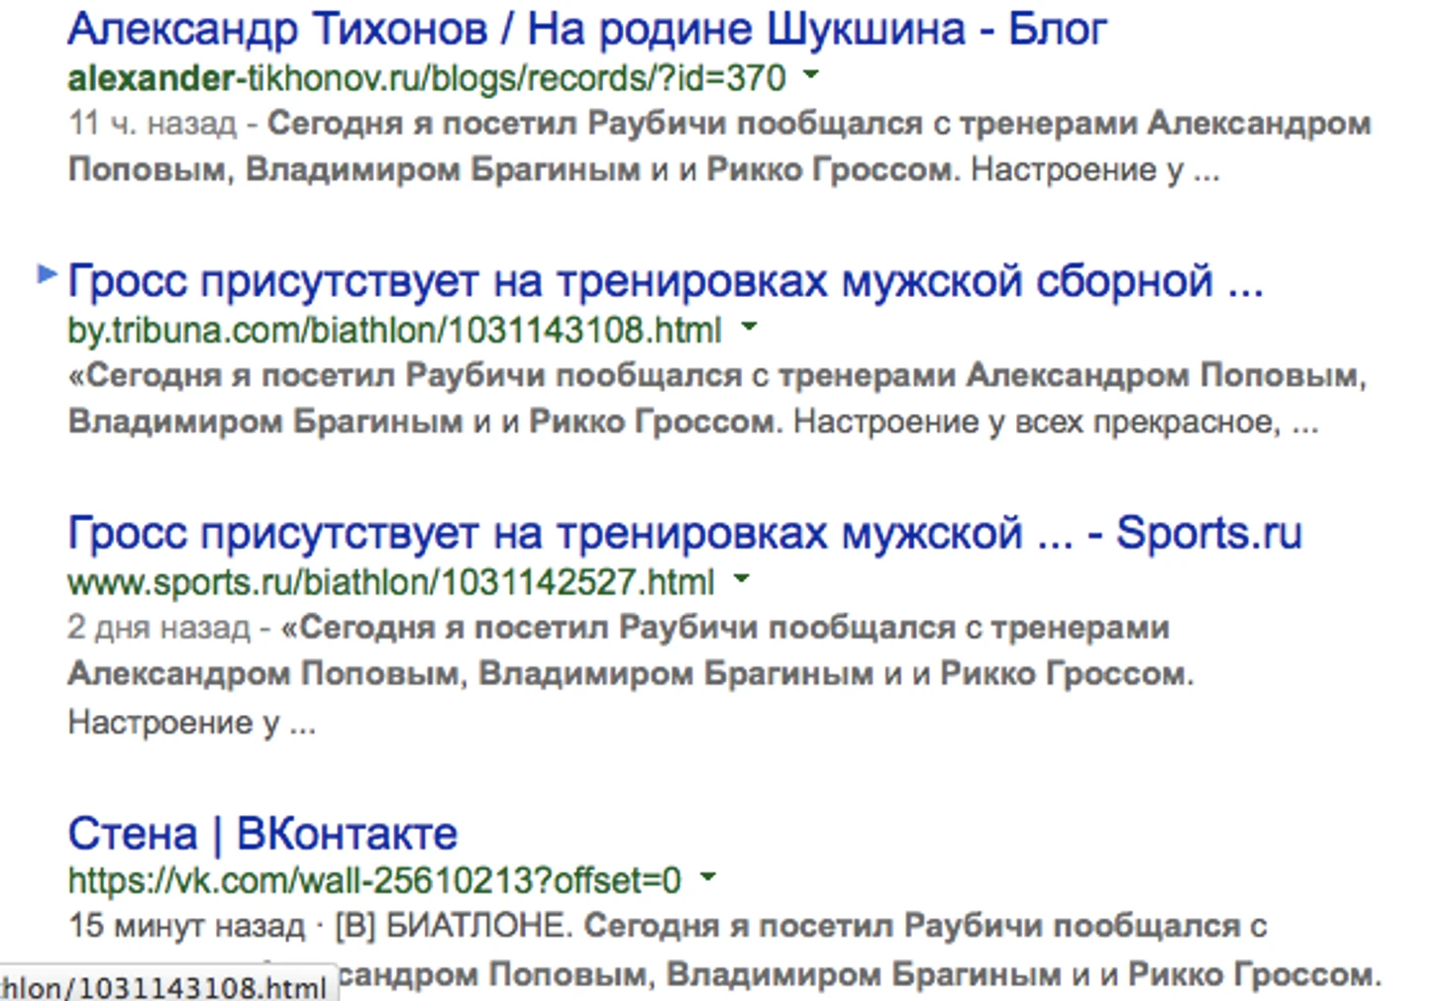Open the Стена | ВКонтакте result title
The width and height of the screenshot is (1446, 1001).
pyautogui.click(x=262, y=834)
